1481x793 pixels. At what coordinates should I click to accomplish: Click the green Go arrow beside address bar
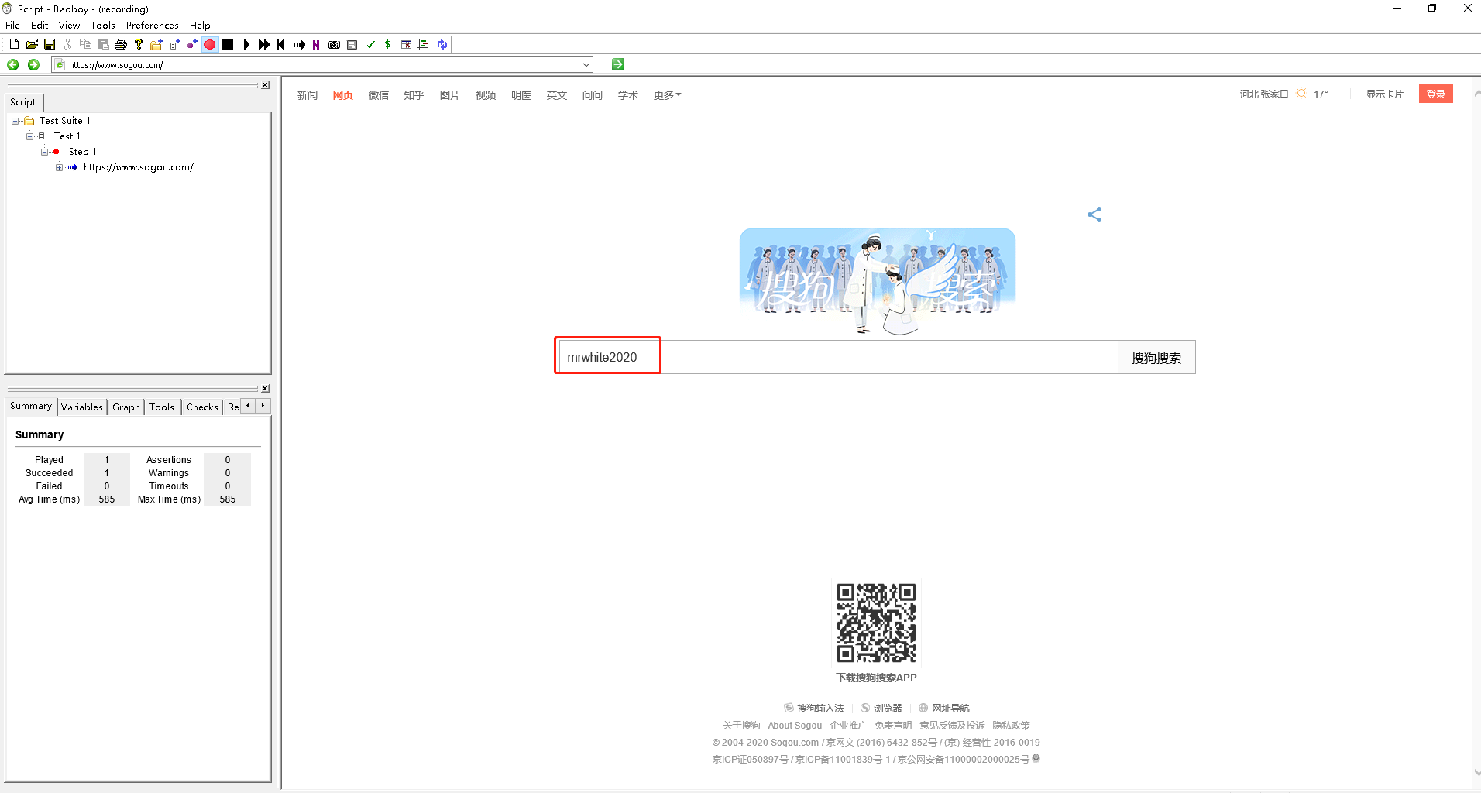(618, 64)
